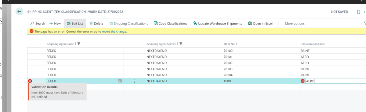
Task: Click the back arrow button
Action: [x=19, y=12]
